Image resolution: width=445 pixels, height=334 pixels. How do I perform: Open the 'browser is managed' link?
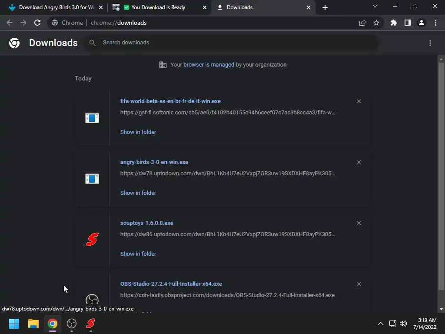point(209,65)
